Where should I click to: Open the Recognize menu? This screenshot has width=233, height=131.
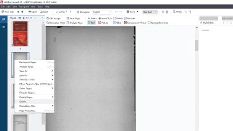pos(24,7)
